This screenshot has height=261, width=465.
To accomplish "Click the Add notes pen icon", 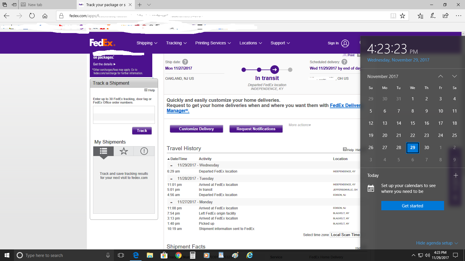I will click(433, 16).
